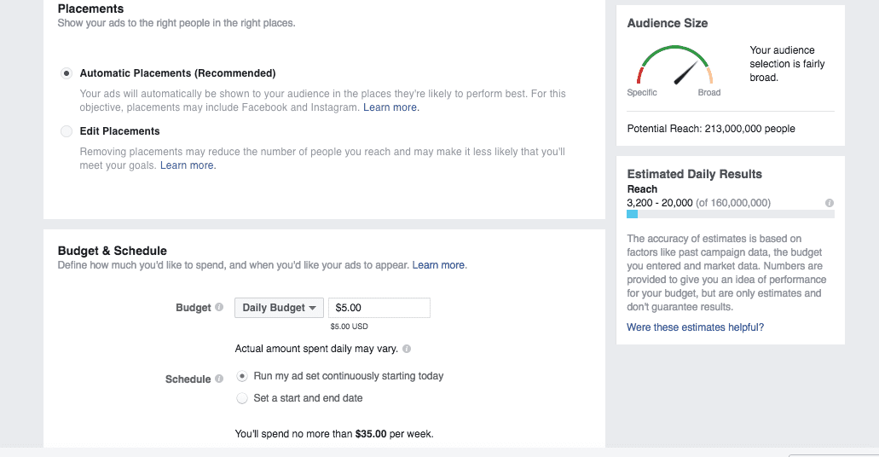Open Learn more under Automatic Placements
This screenshot has height=457, width=879.
(x=390, y=107)
